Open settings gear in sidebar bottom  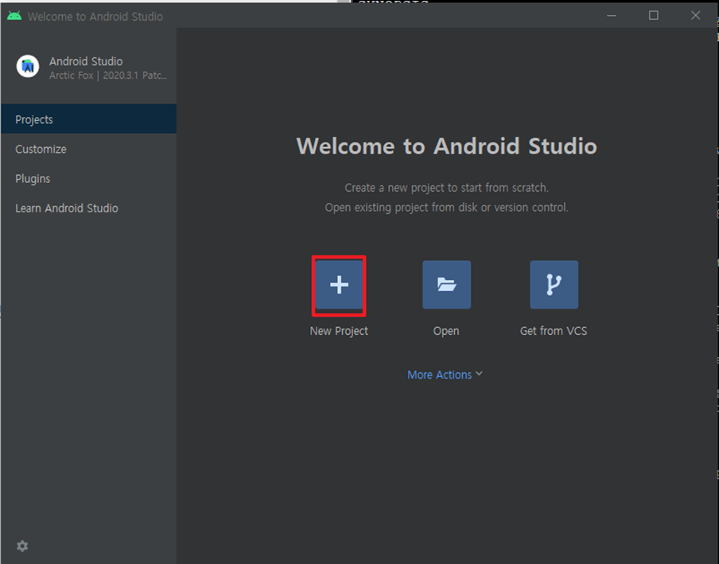coord(22,546)
